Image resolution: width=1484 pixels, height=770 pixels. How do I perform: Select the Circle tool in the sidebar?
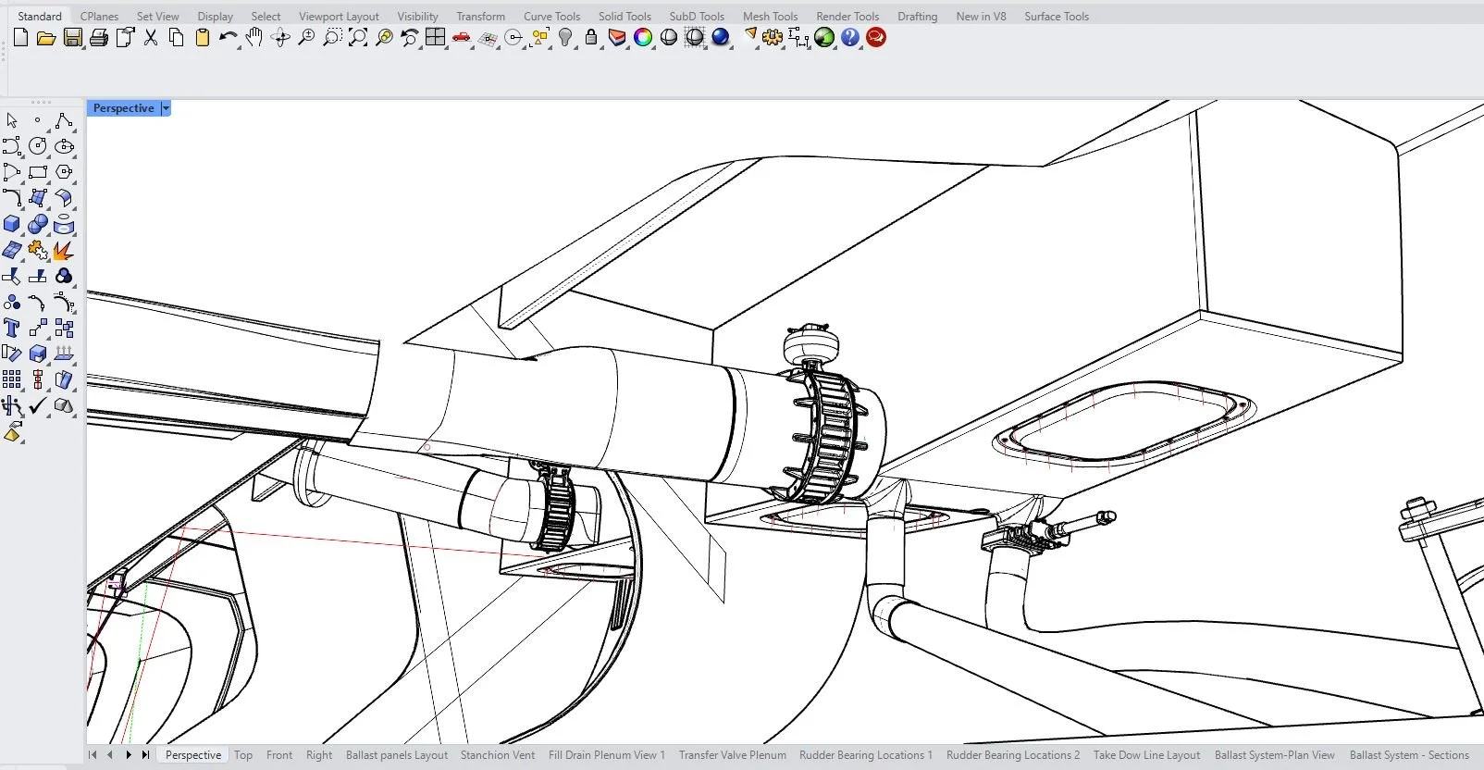[38, 146]
